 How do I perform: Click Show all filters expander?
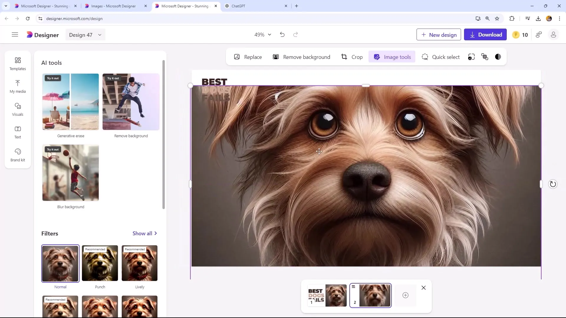pos(145,233)
